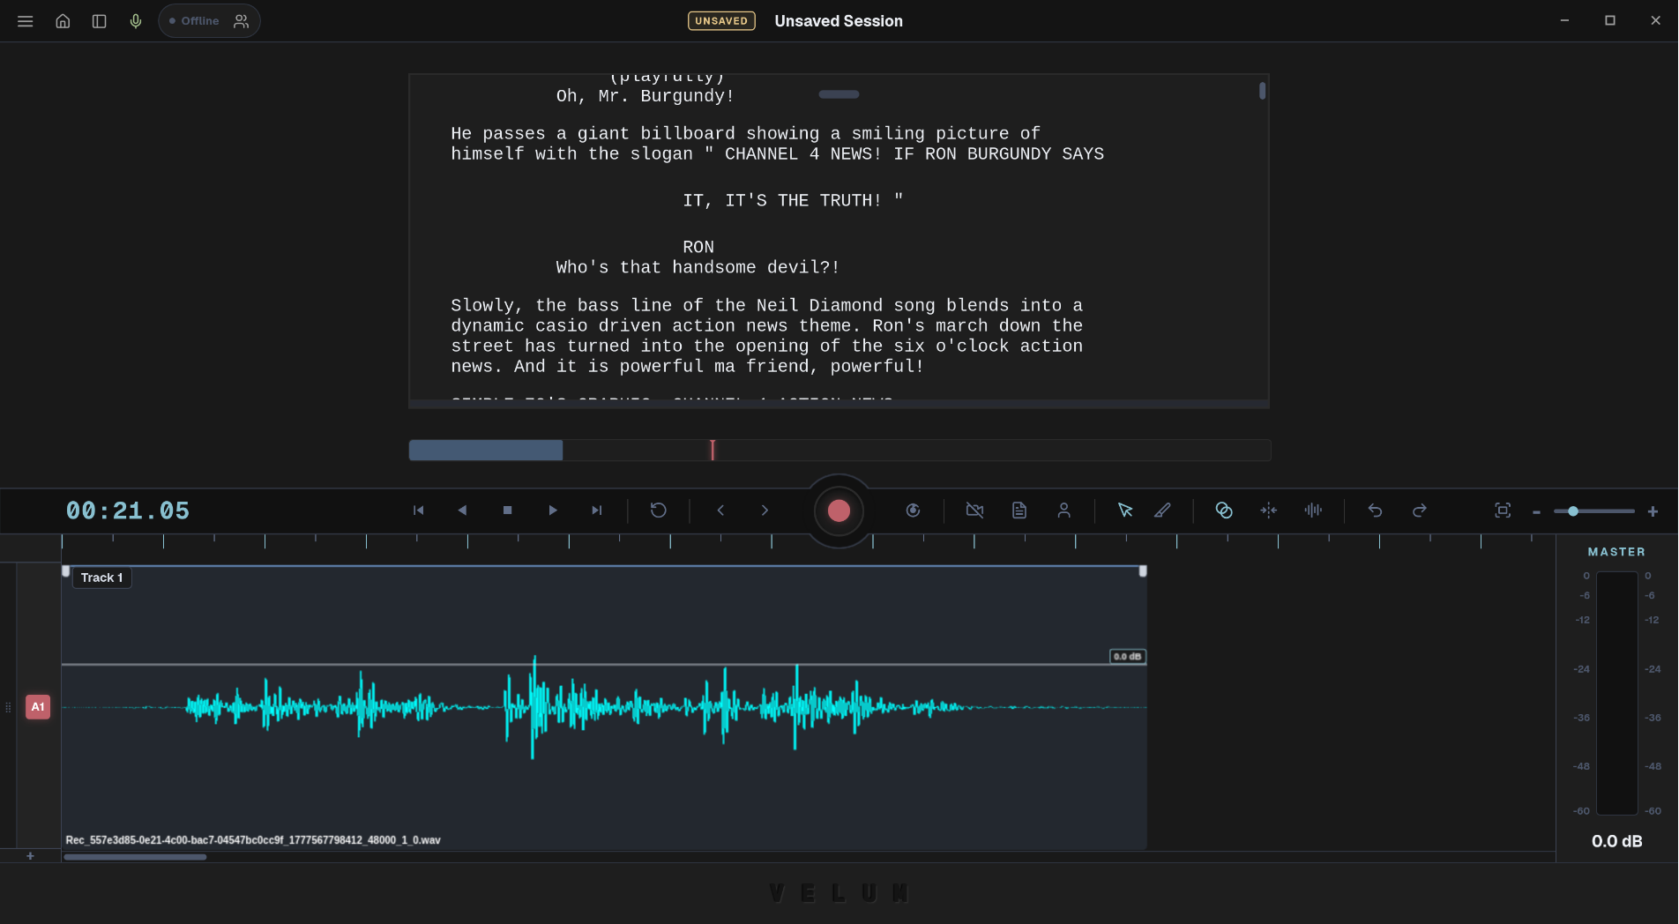This screenshot has height=924, width=1679.
Task: Click the timeline zoom slider handle
Action: pyautogui.click(x=1572, y=511)
